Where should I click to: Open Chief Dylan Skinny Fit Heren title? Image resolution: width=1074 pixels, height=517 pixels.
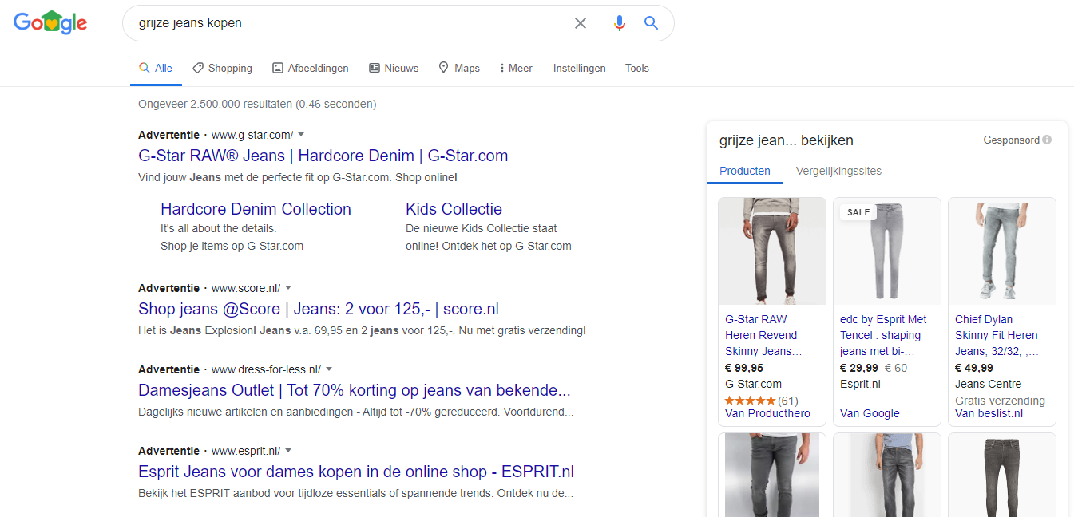[x=997, y=335]
